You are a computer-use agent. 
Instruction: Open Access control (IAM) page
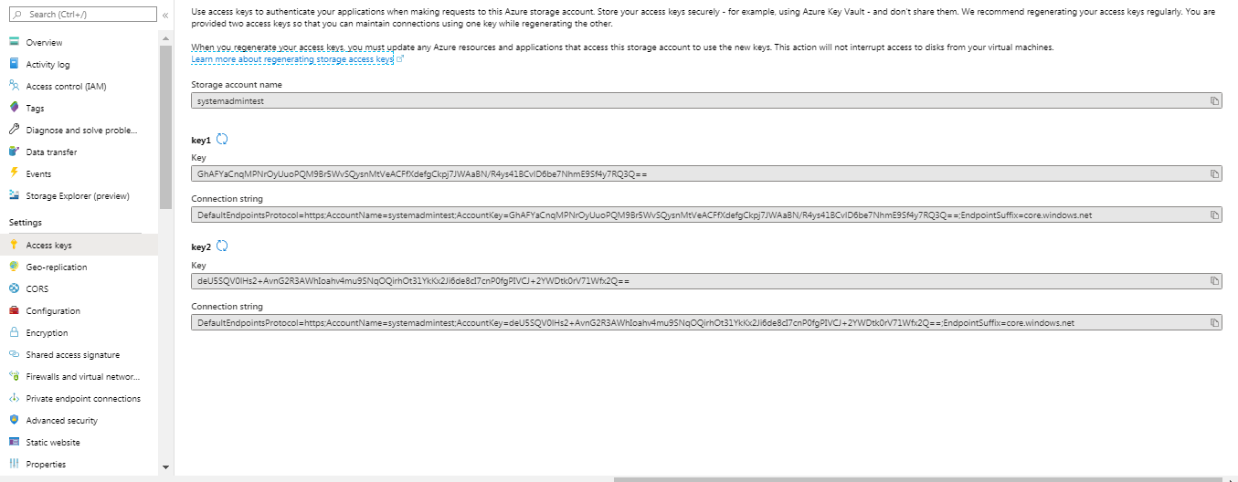click(x=66, y=87)
